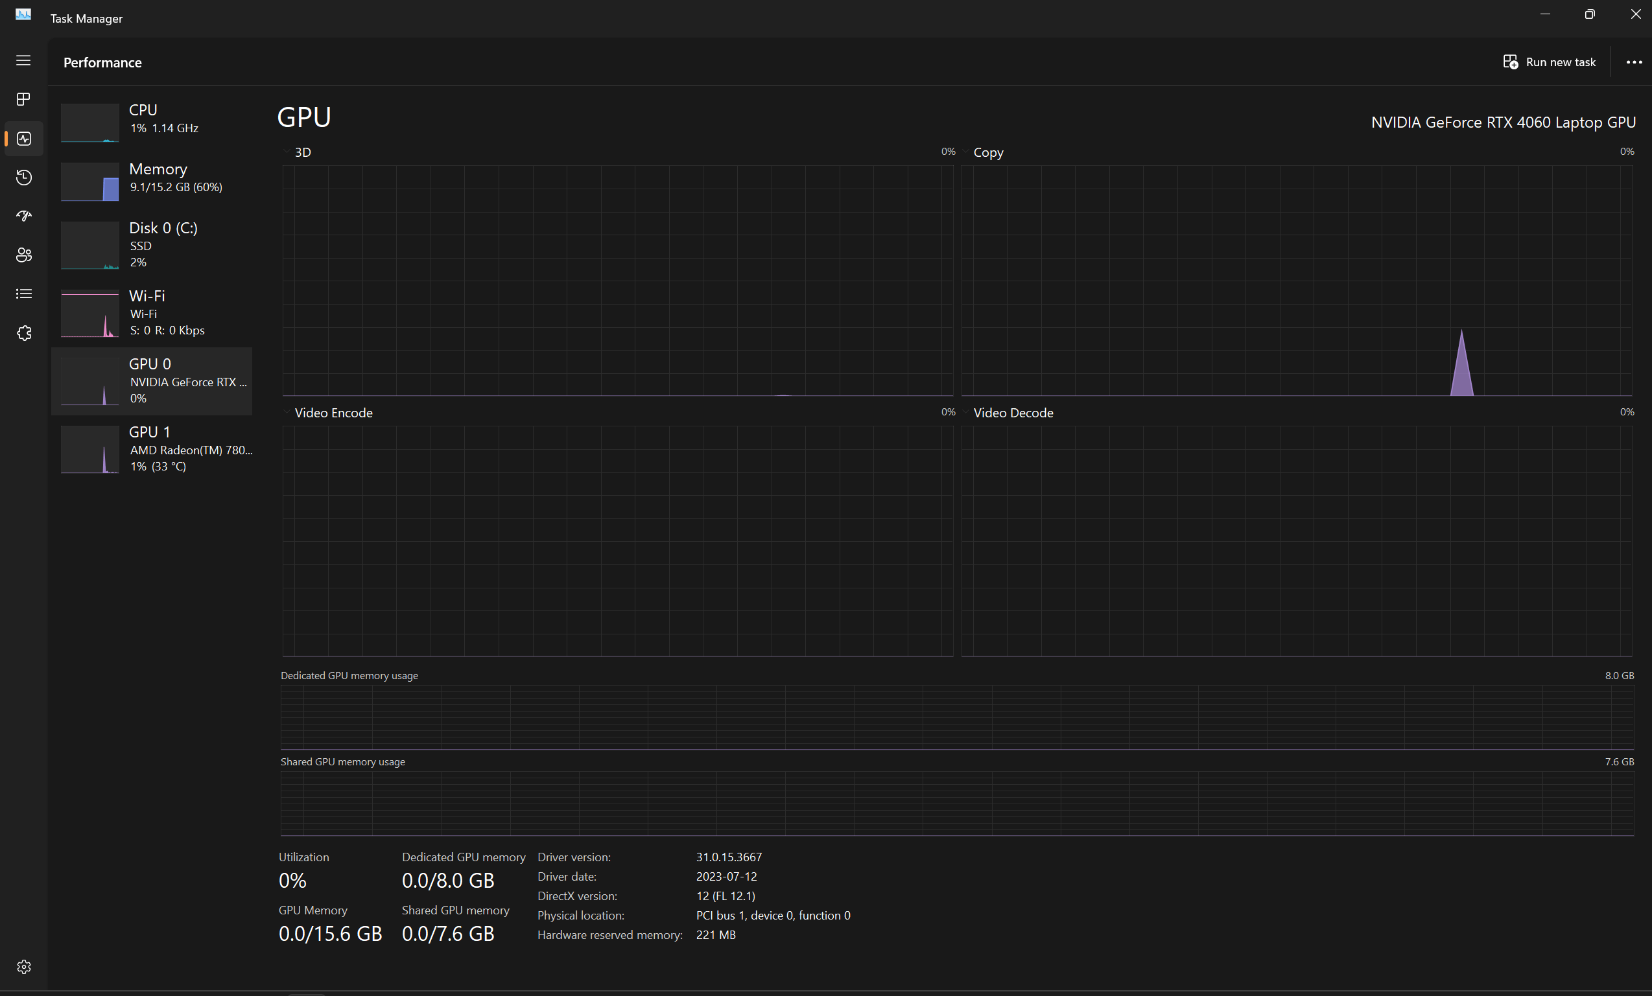Open the App history page icon
This screenshot has height=996, width=1652.
[x=23, y=177]
